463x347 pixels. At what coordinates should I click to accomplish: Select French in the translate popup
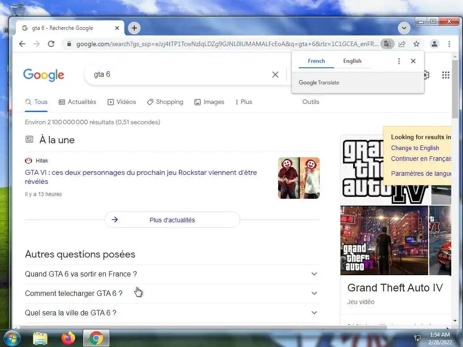tap(316, 61)
